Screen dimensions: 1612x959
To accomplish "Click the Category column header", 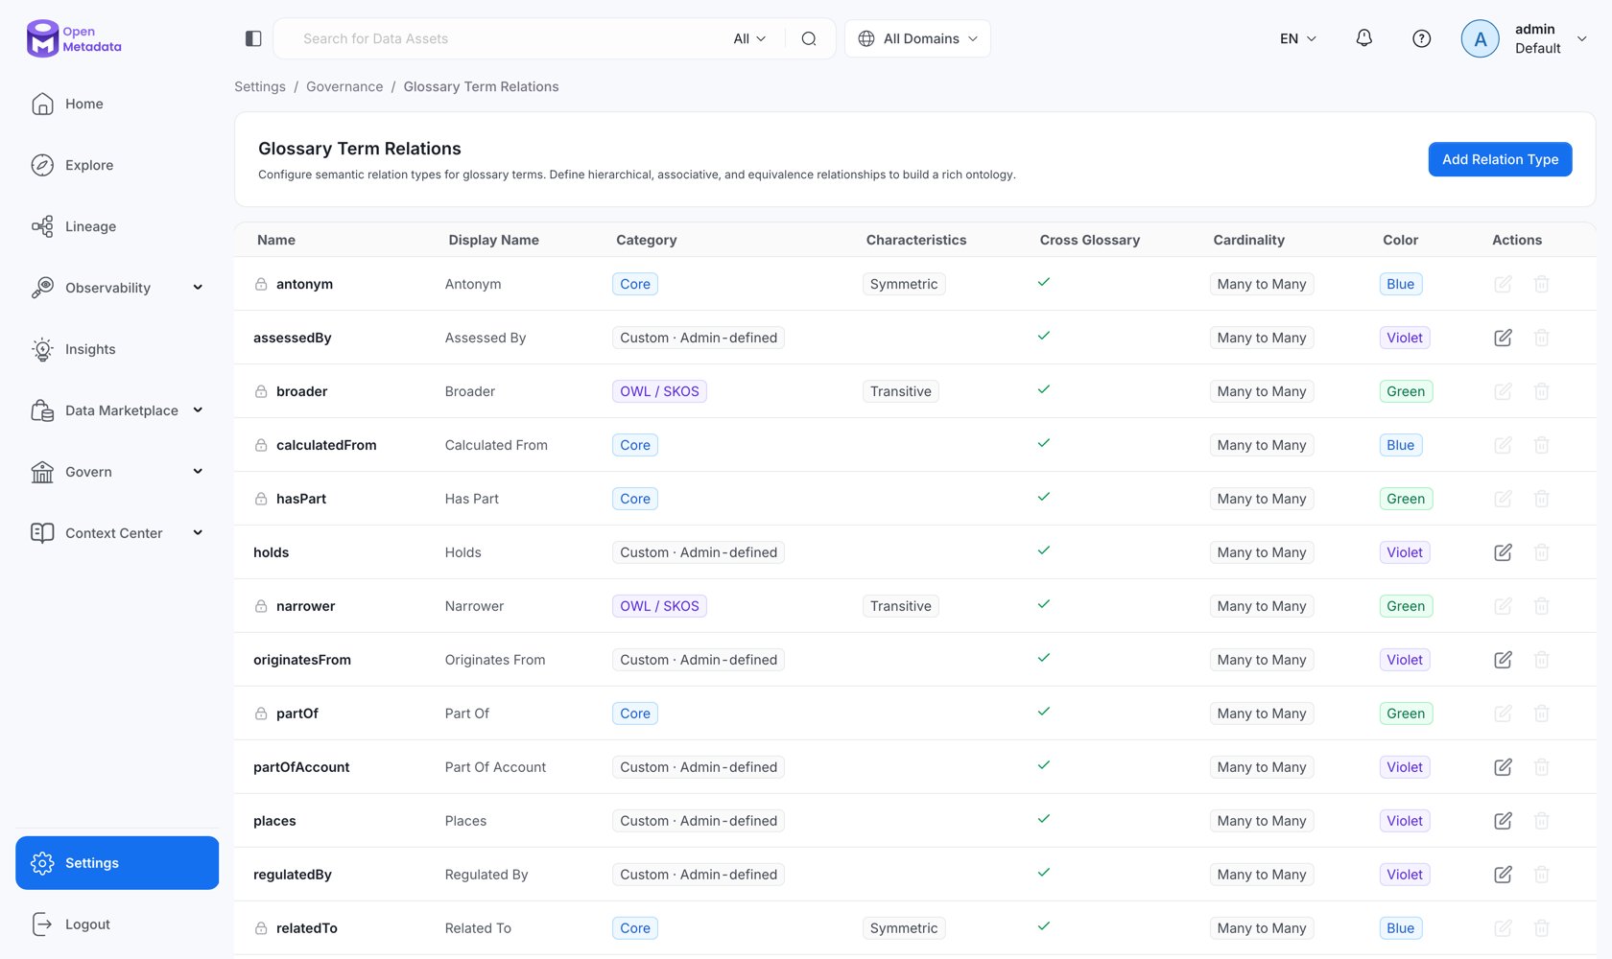I will [x=647, y=240].
